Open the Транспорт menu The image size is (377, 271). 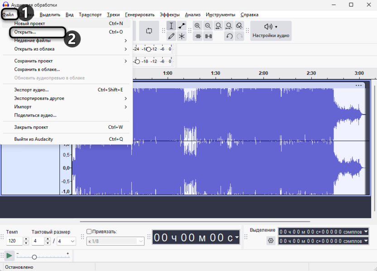tap(90, 14)
